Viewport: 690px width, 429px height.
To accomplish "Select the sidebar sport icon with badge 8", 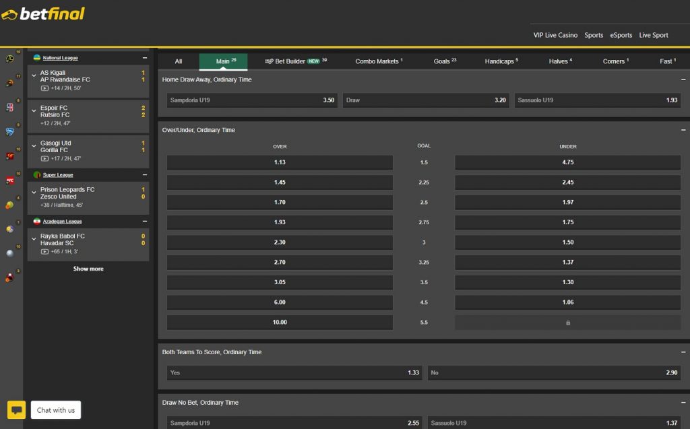I will coord(9,107).
